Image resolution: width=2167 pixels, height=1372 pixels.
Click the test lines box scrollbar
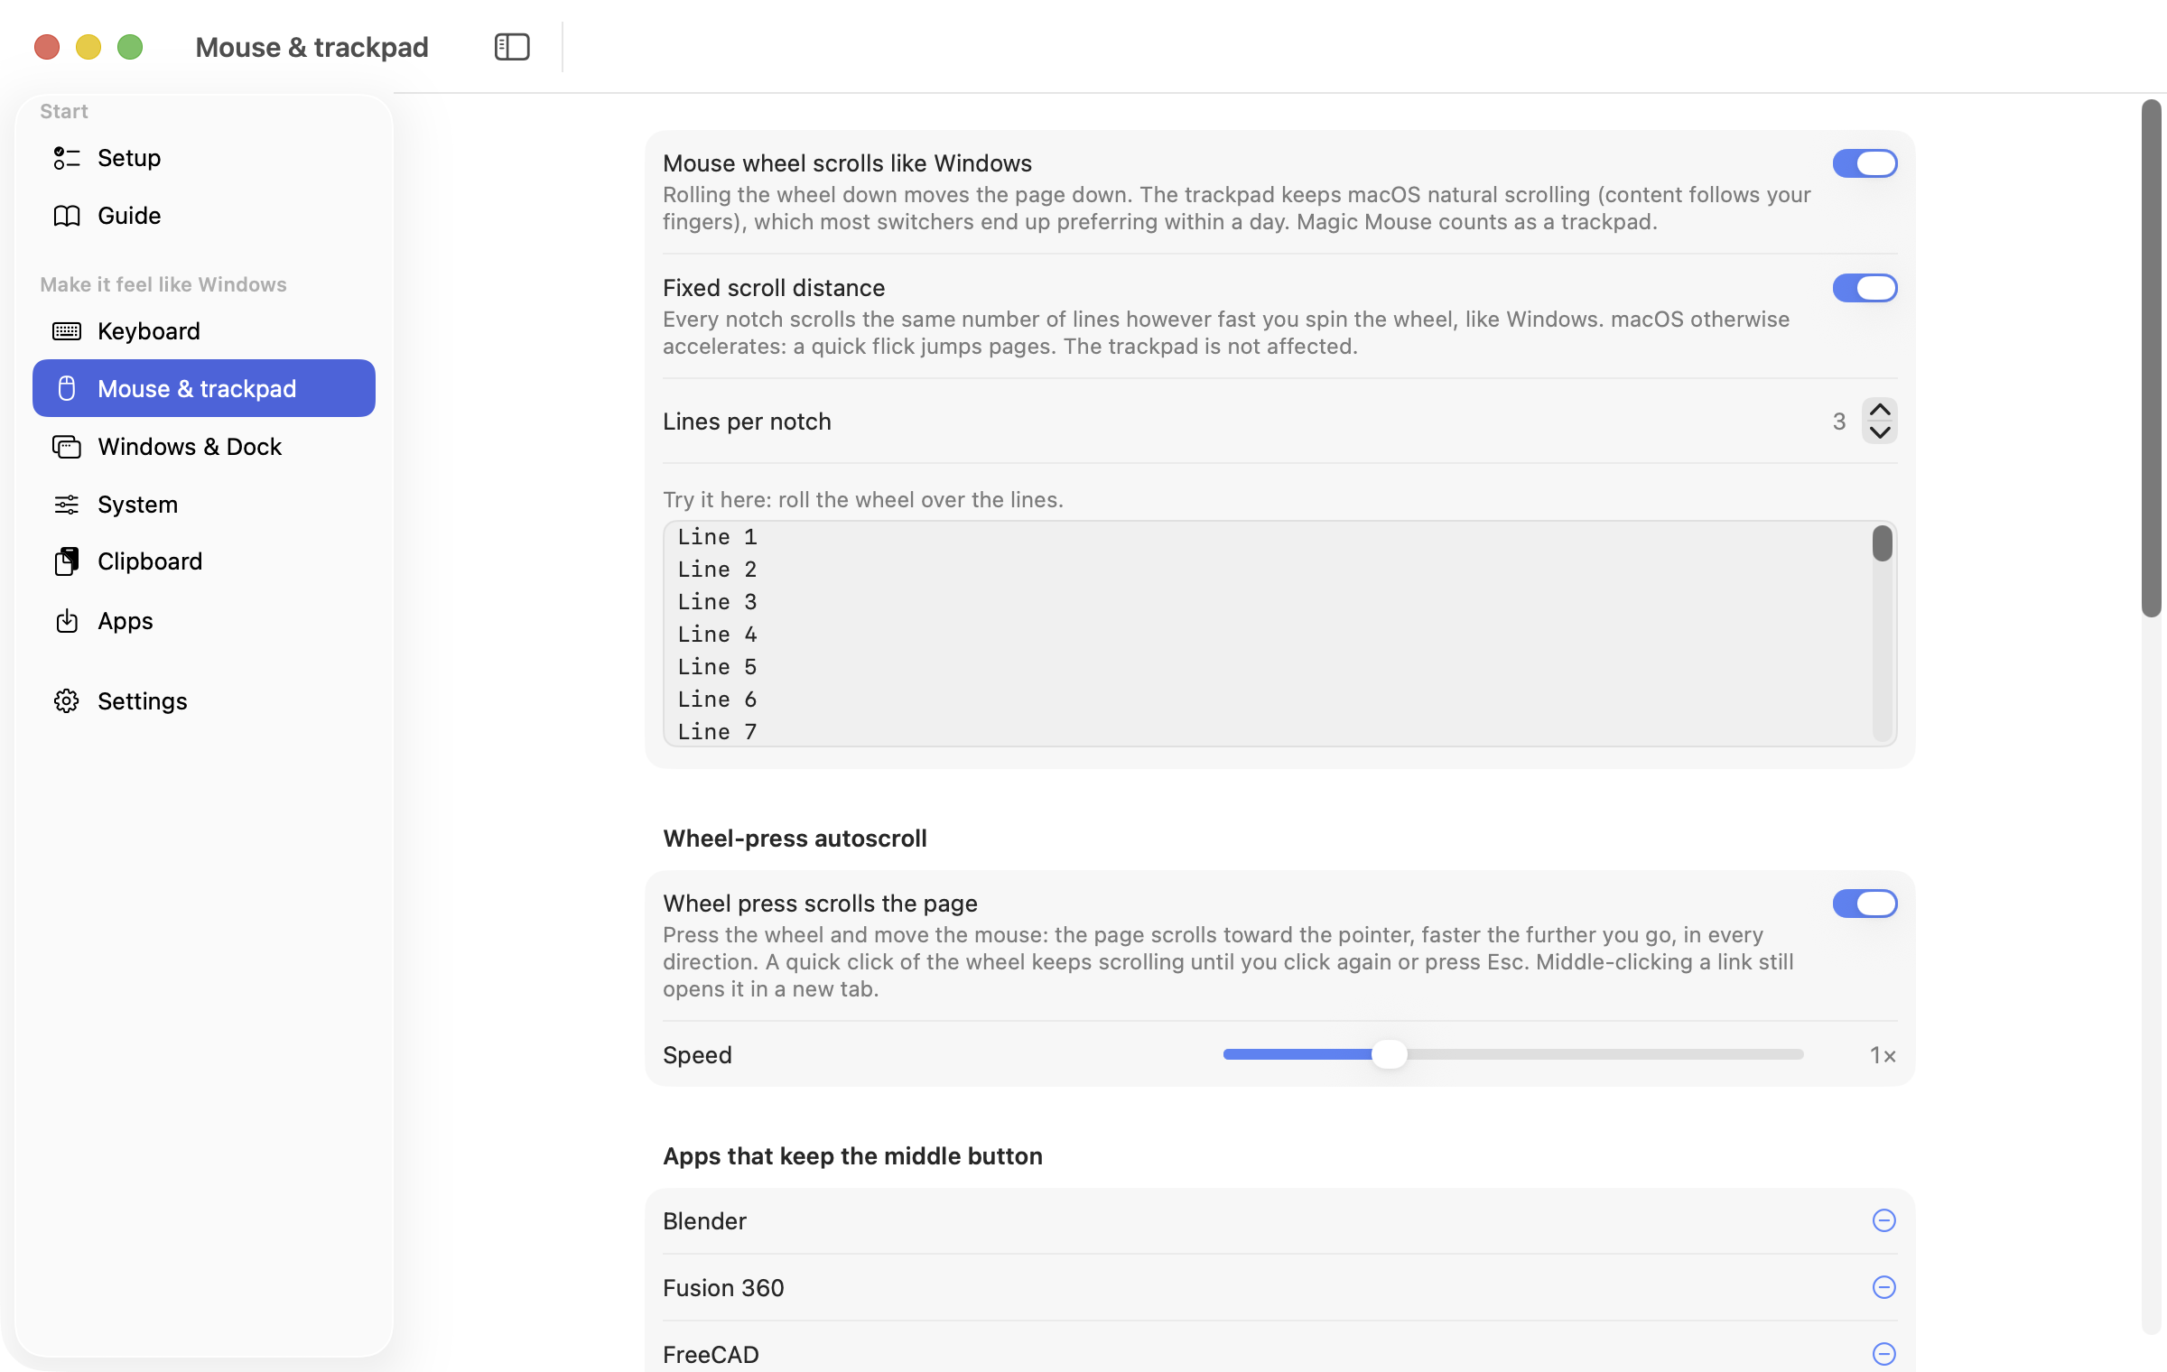(1882, 633)
